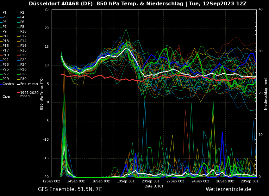The width and height of the screenshot is (269, 196).
Task: Click the P30 legend label
Action: [x=23, y=79]
